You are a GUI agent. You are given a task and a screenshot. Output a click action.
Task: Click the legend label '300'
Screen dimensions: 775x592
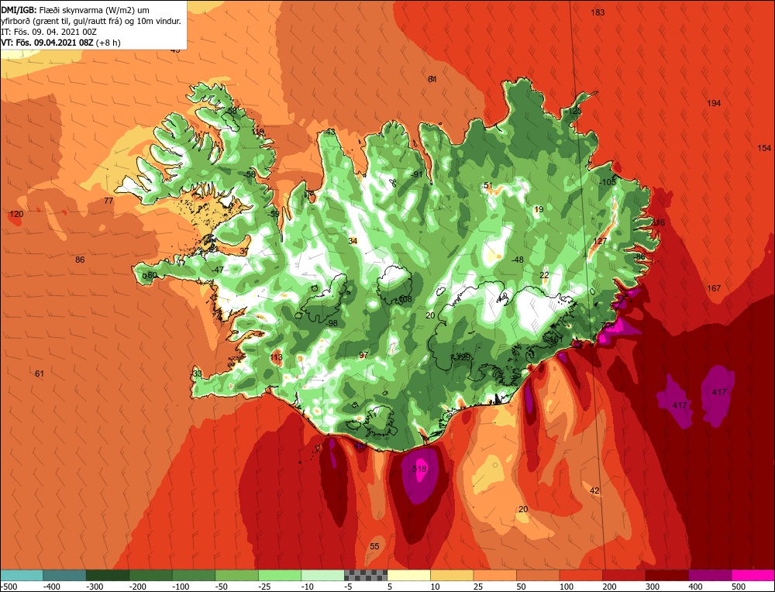[653, 587]
